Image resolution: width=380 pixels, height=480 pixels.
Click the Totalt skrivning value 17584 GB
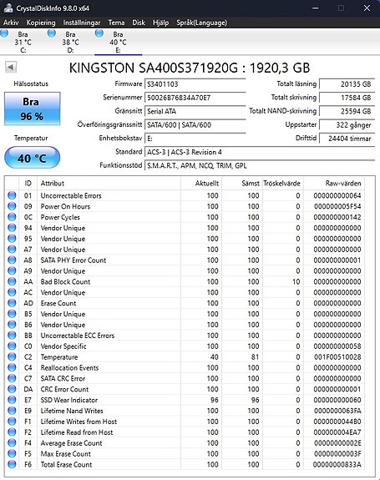point(347,98)
